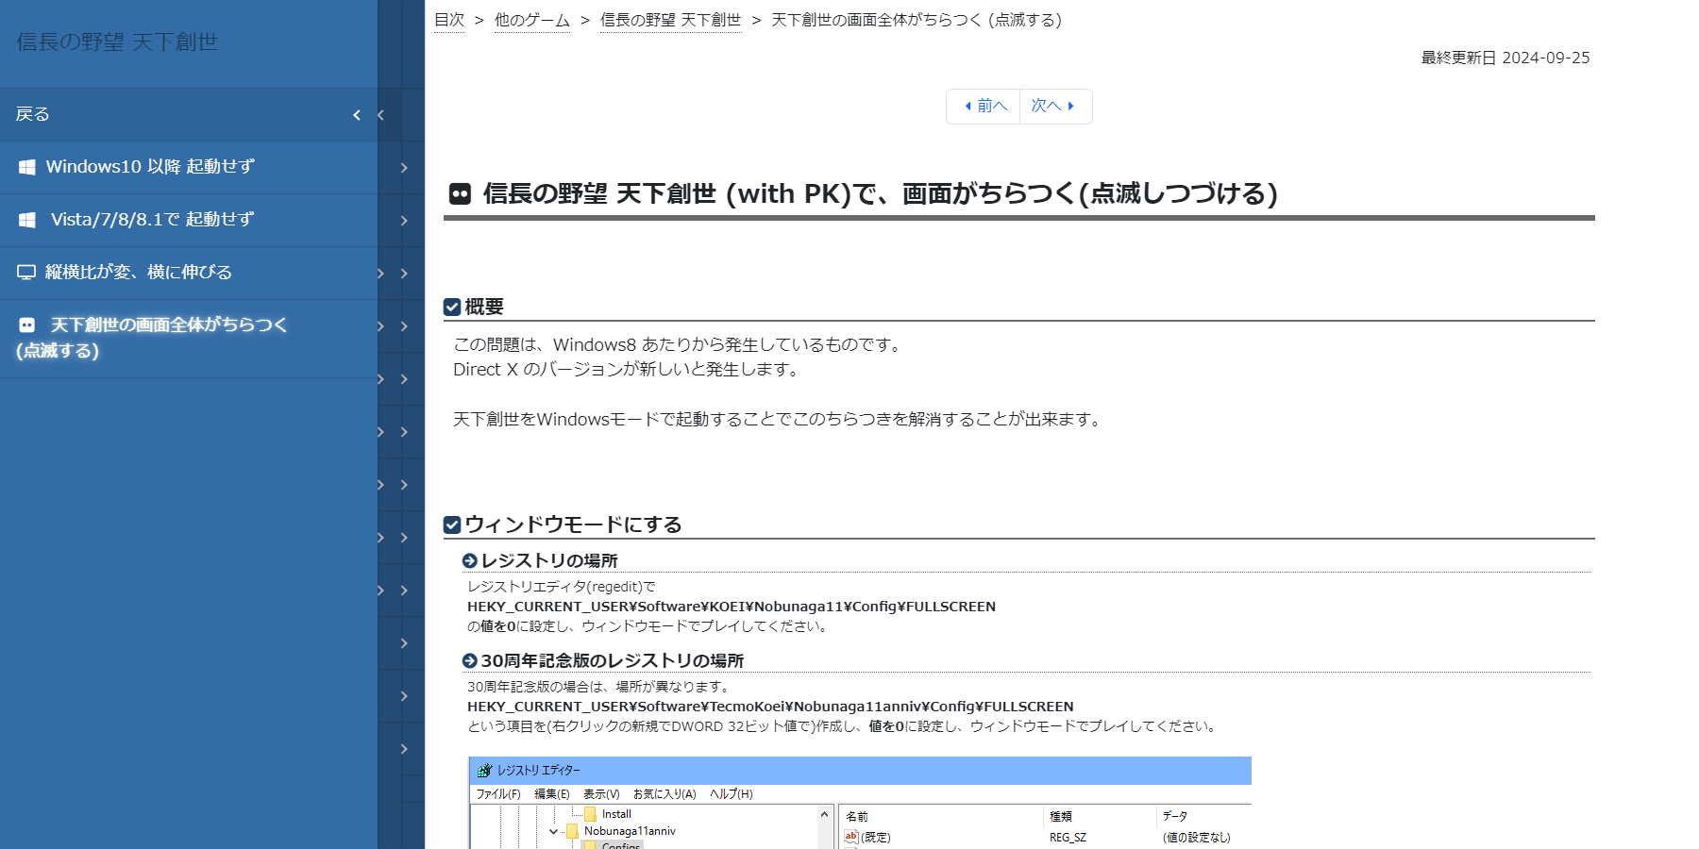The height and width of the screenshot is (849, 1699).
Task: Follow the 信長の野望 天下創世 breadcrumb link
Action: click(671, 20)
